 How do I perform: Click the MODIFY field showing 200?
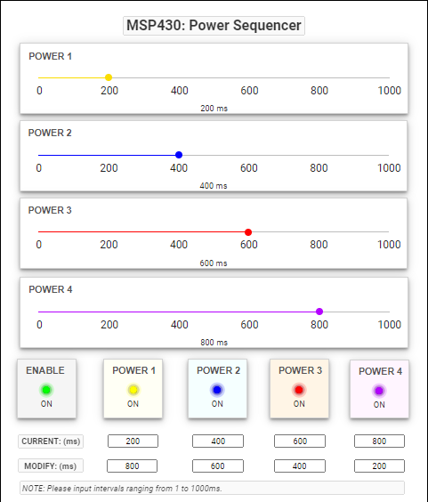click(379, 466)
